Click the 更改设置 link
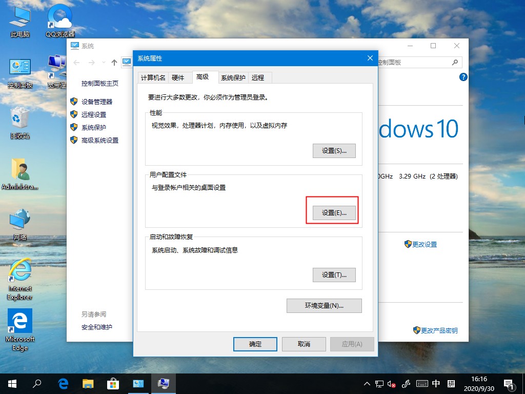The height and width of the screenshot is (394, 525). pyautogui.click(x=423, y=245)
